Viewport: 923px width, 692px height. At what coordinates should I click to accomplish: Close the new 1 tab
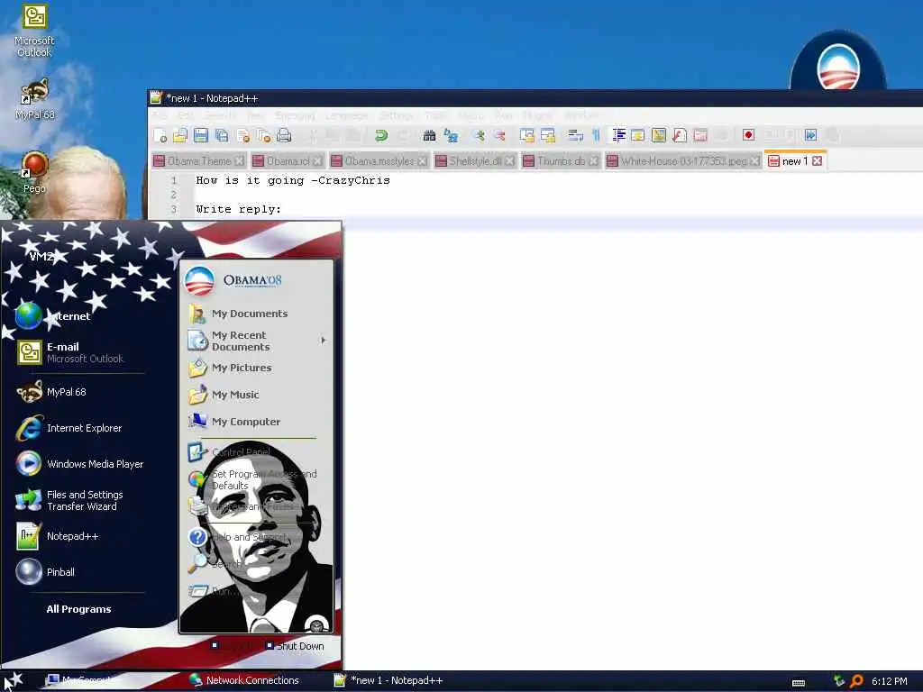[817, 160]
